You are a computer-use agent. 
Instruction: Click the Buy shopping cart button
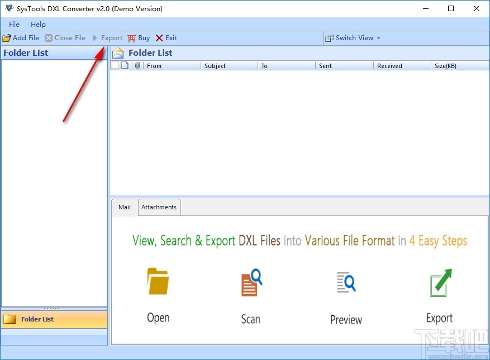tap(139, 38)
